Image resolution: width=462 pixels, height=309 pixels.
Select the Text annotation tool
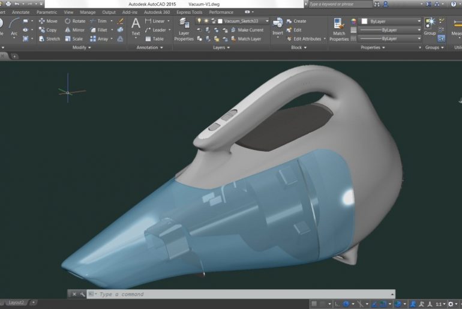click(136, 26)
